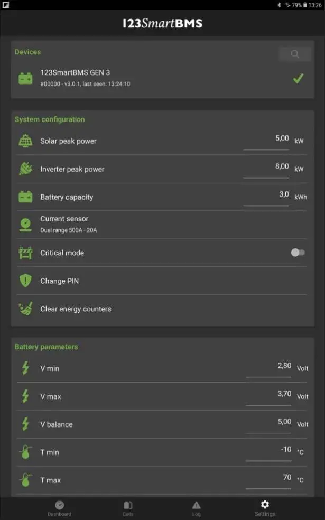Toggle the Critical mode switch
This screenshot has width=325, height=520.
coord(298,253)
